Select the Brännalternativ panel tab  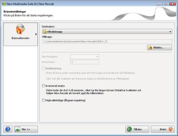[21, 34]
